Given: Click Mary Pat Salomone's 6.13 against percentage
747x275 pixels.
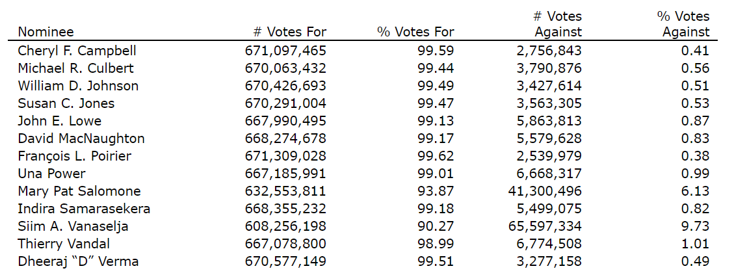Looking at the screenshot, I should [x=696, y=191].
